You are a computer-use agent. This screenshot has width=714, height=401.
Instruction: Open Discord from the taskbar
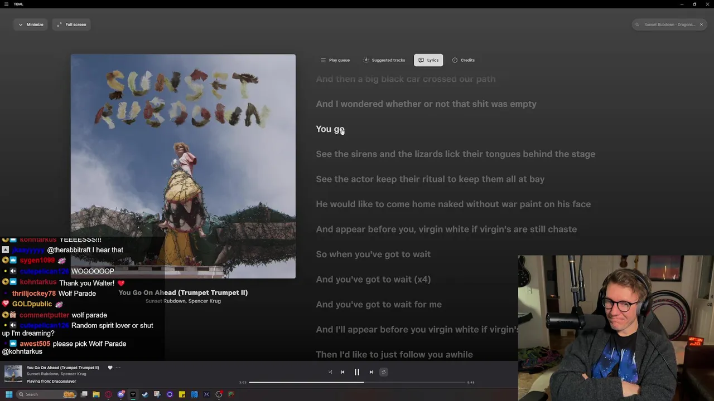(120, 394)
